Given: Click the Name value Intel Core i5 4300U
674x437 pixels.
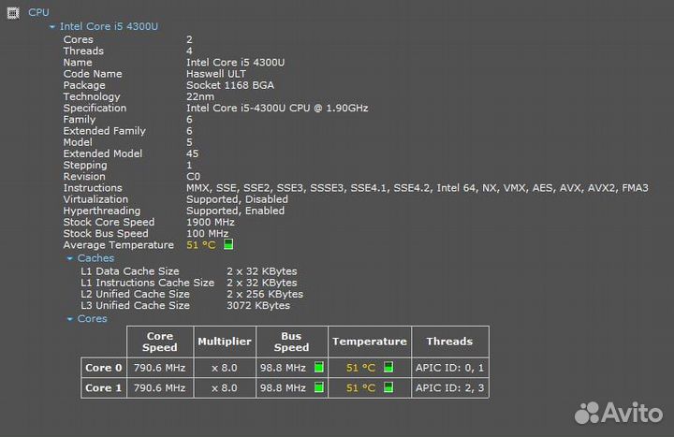Looking at the screenshot, I should [236, 63].
